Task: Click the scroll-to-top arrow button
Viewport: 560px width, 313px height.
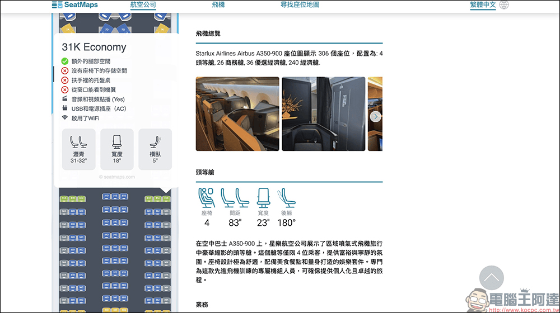Action: [492, 277]
